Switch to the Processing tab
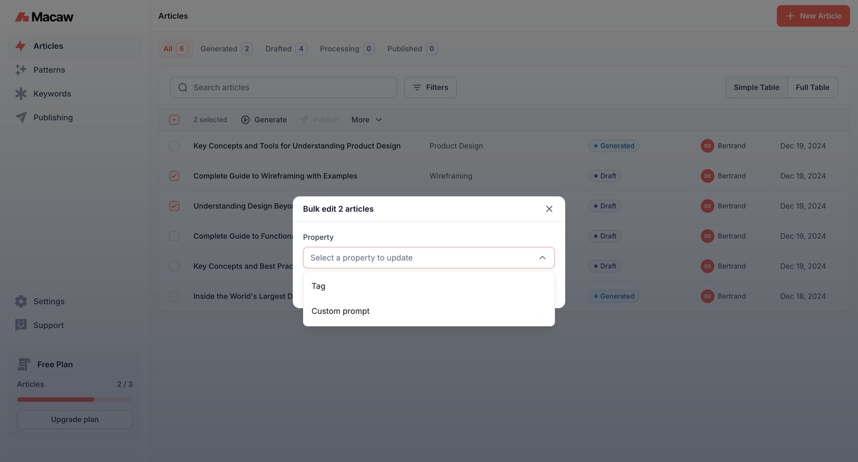The height and width of the screenshot is (462, 858). [347, 49]
